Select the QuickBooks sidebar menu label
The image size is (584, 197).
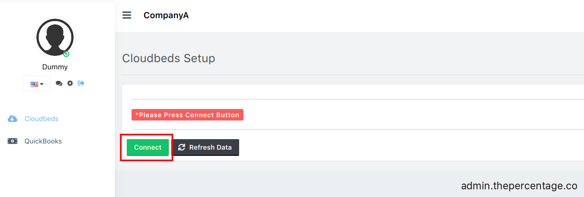tap(43, 141)
